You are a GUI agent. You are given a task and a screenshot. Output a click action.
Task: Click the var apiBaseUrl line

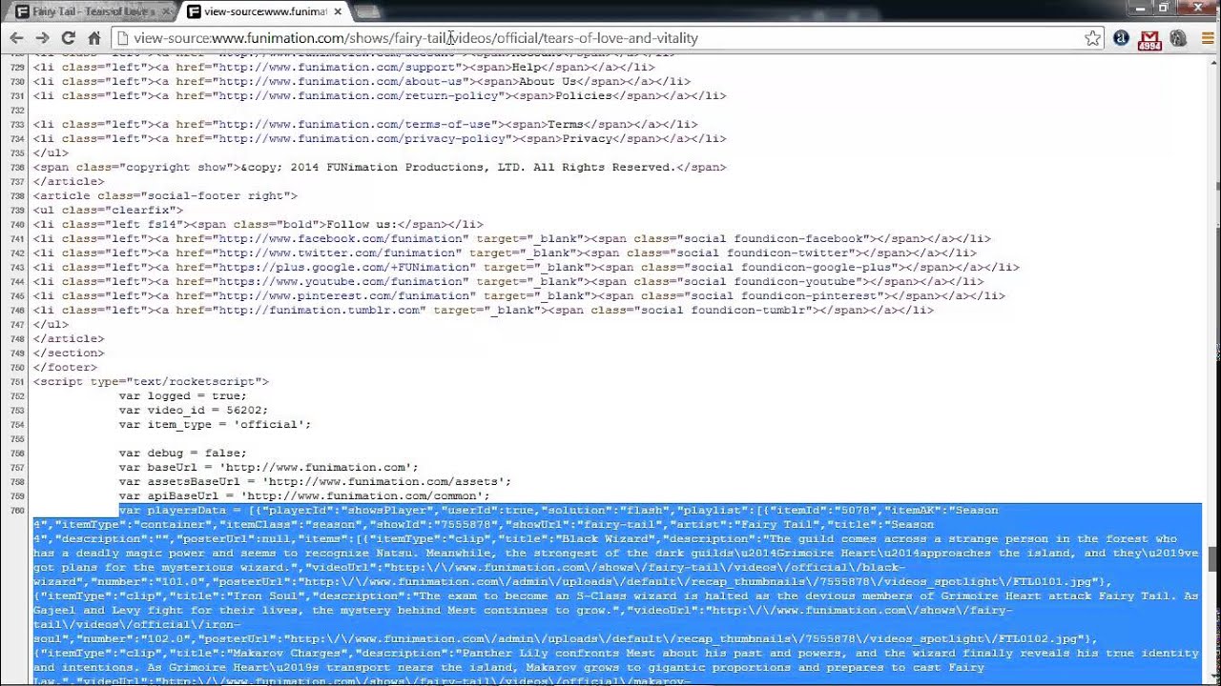(x=304, y=496)
